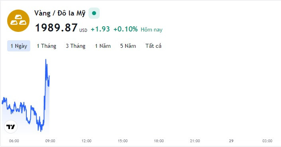Viewport: 281px width, 147px height.
Task: Show the 5 Năm chart range
Action: (128, 46)
